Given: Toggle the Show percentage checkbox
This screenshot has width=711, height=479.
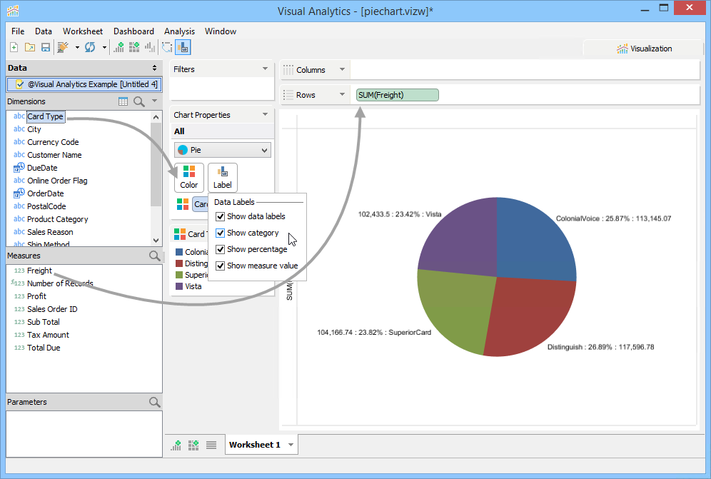Looking at the screenshot, I should 221,249.
